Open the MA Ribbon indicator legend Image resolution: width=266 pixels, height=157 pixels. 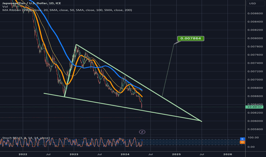click(x=67, y=10)
